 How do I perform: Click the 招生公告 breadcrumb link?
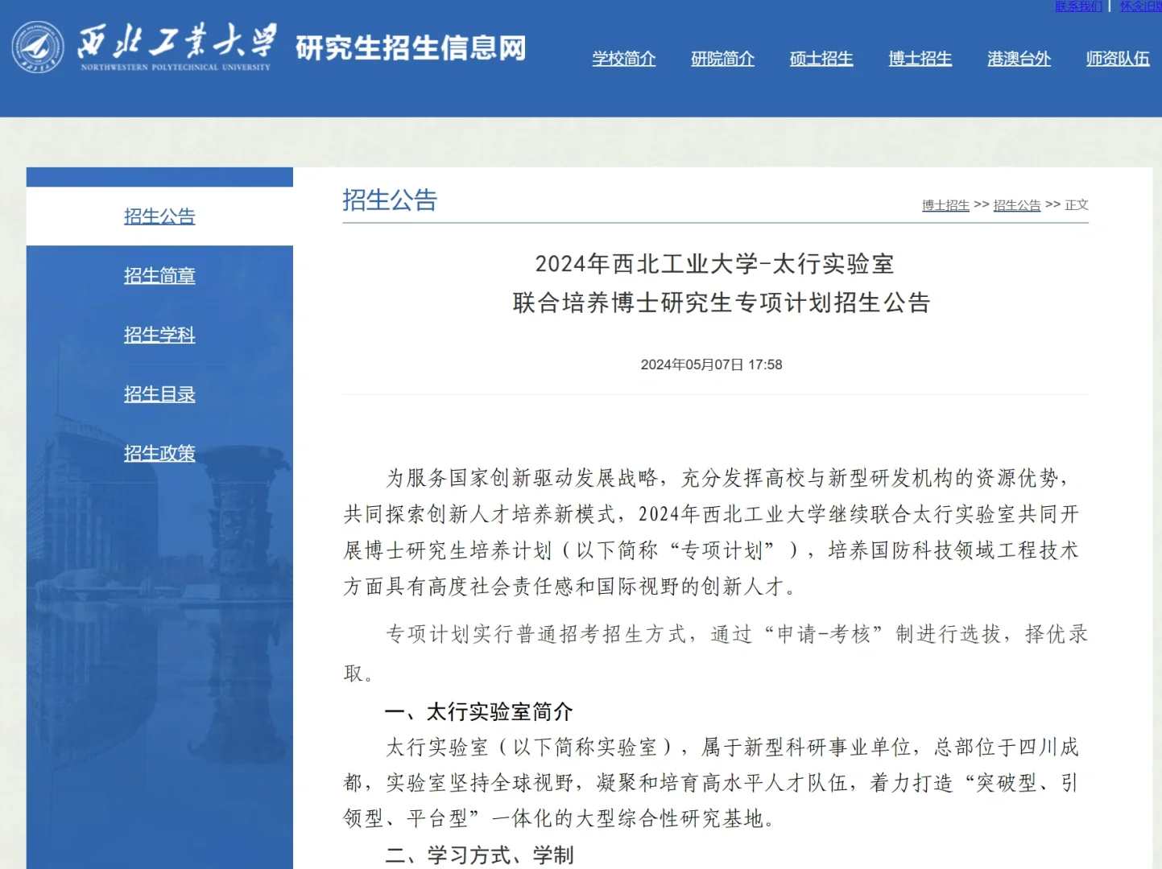[1017, 205]
